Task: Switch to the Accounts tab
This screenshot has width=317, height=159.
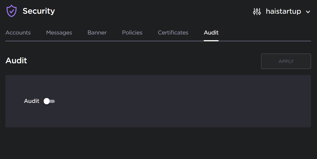Action: tap(18, 32)
